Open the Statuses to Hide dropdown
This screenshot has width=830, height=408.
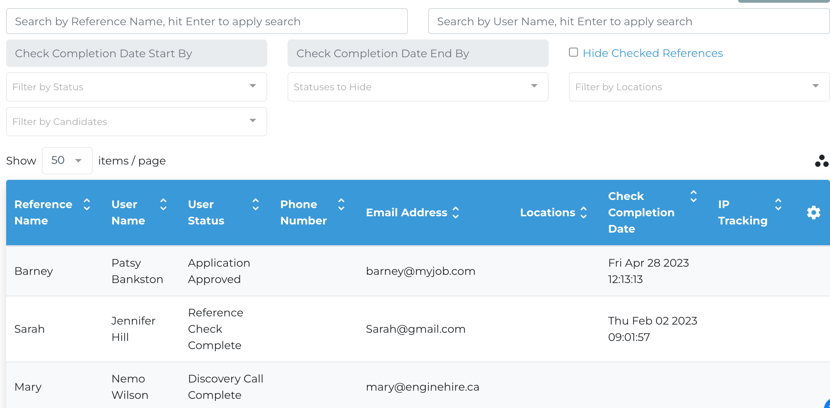tap(418, 87)
